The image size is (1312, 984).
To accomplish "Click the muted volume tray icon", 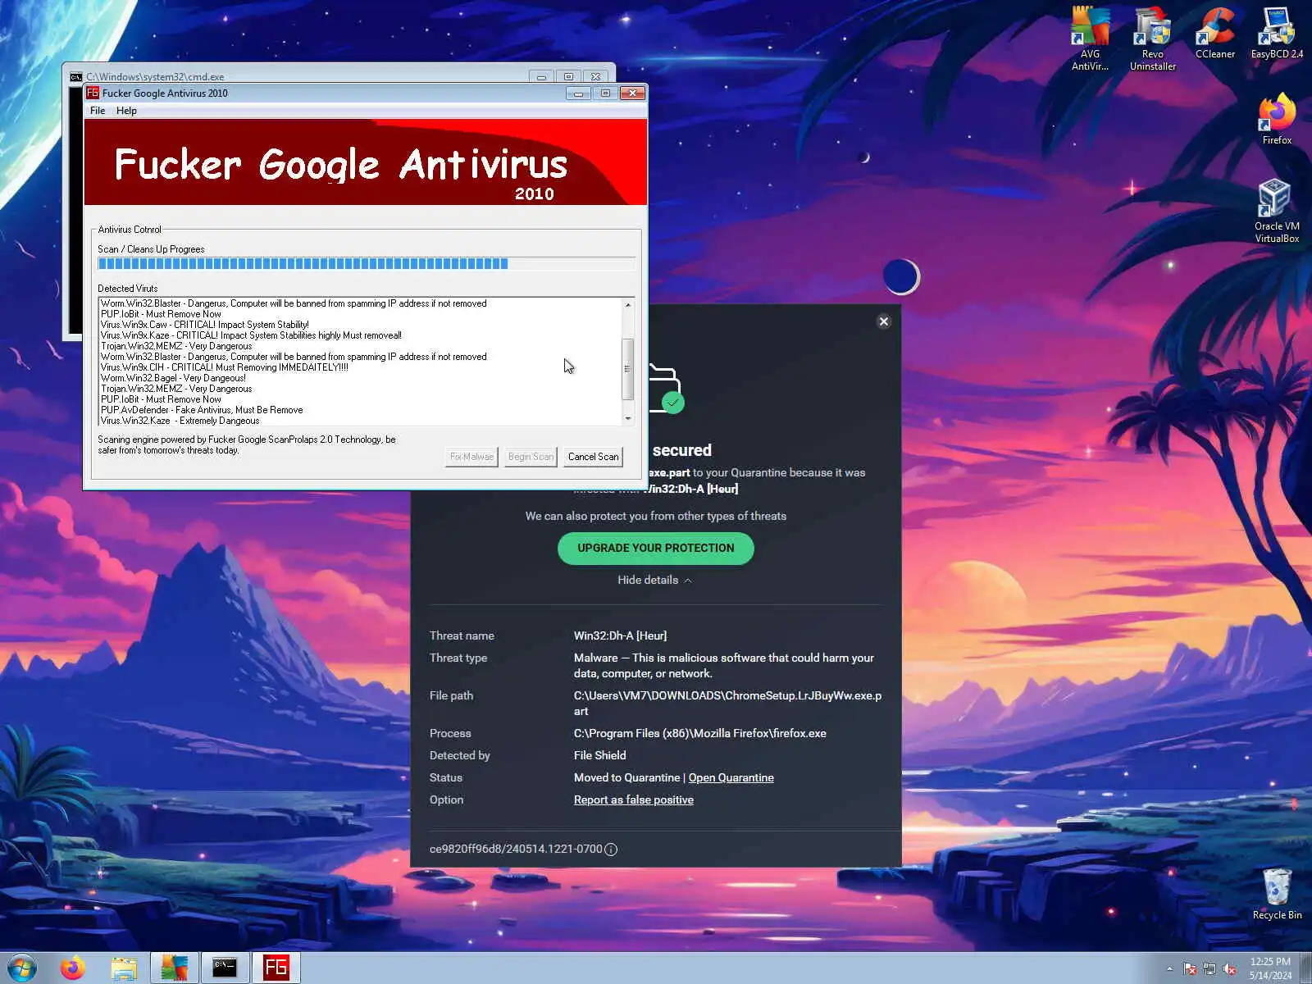I will pos(1229,968).
